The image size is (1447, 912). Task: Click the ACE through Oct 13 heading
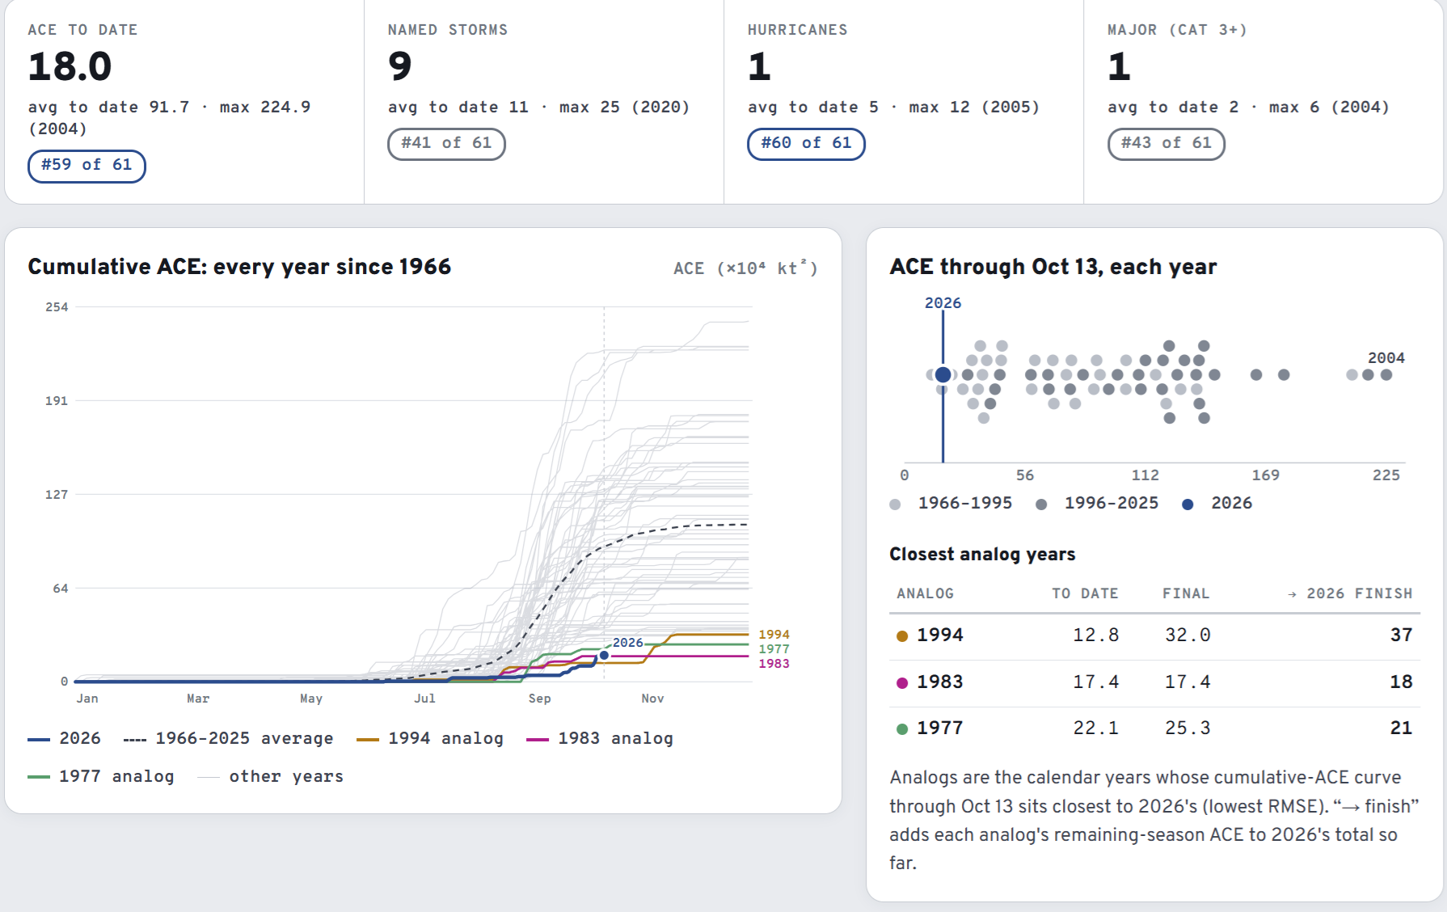(1053, 267)
